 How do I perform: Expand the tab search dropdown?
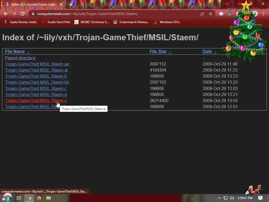click(x=227, y=4)
